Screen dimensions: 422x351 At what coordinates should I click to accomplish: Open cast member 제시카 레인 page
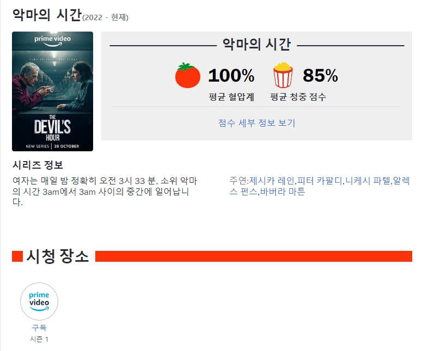tap(272, 181)
